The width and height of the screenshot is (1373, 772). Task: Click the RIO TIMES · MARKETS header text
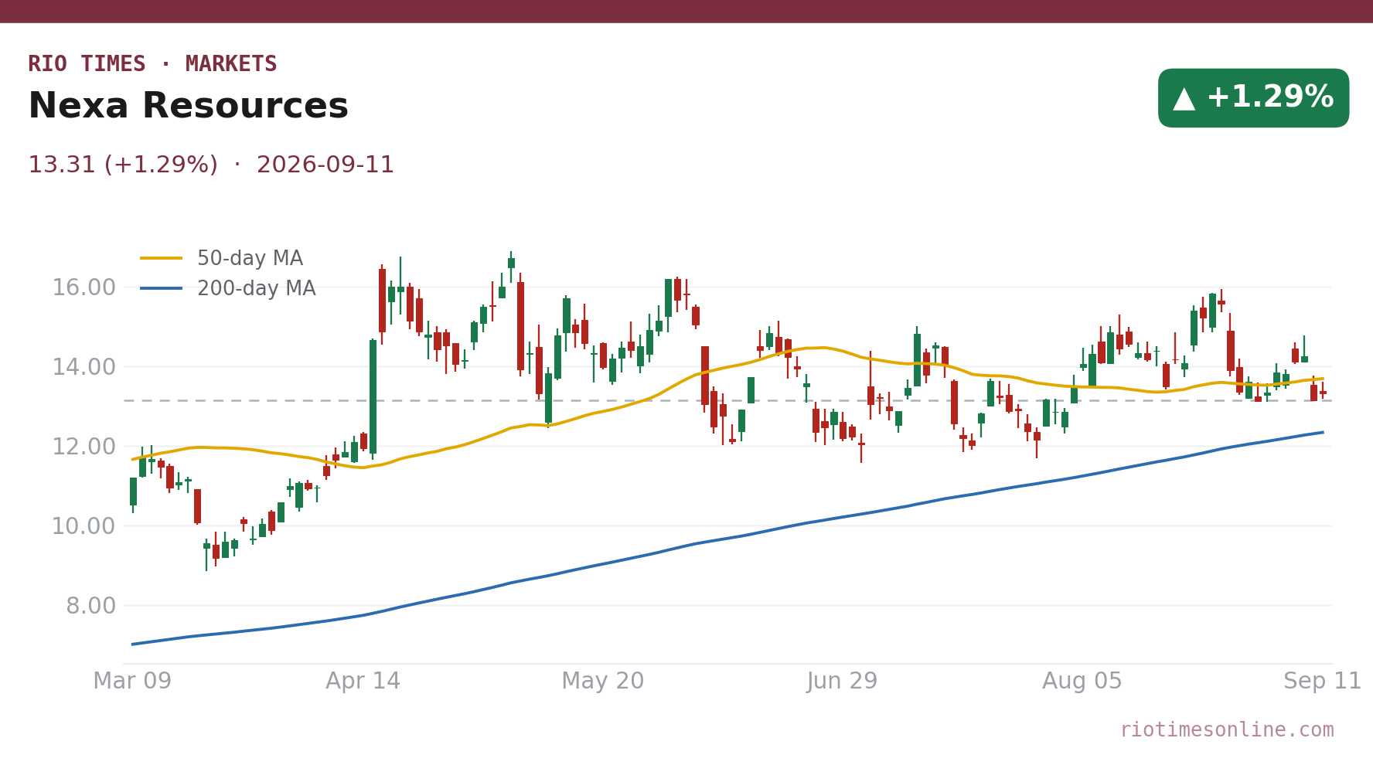(152, 64)
